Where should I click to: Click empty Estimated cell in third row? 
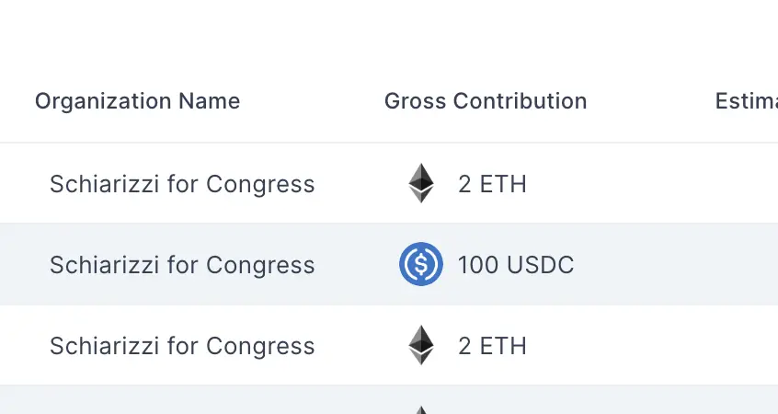[x=745, y=346]
